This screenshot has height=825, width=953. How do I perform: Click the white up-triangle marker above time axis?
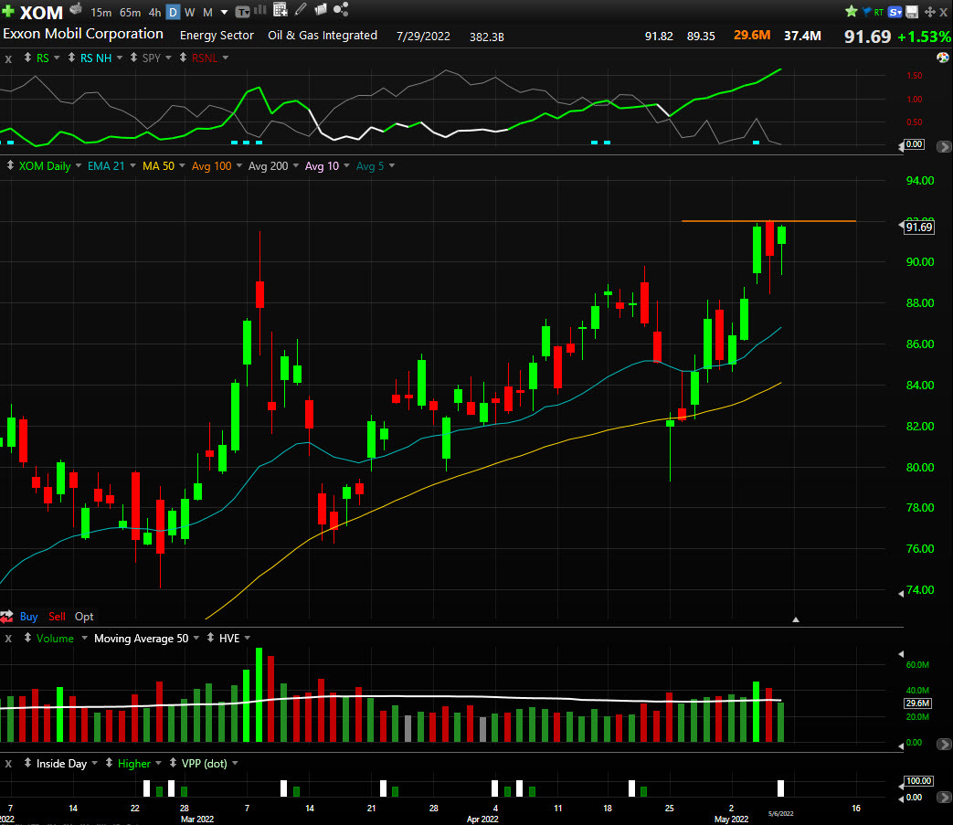coord(796,619)
